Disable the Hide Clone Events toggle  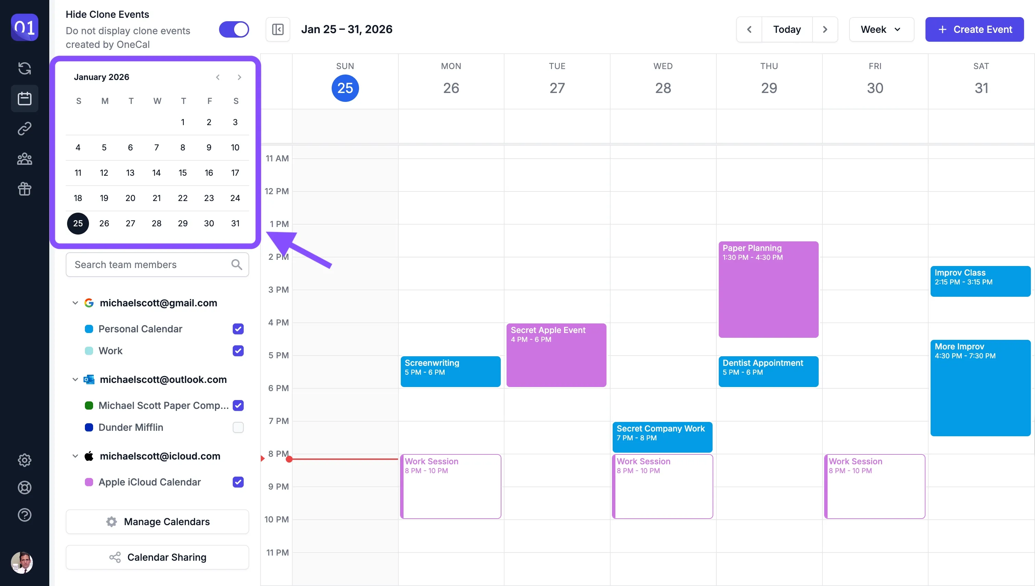234,29
